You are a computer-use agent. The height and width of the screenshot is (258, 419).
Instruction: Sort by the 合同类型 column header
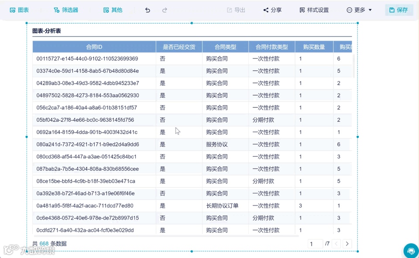click(x=225, y=46)
